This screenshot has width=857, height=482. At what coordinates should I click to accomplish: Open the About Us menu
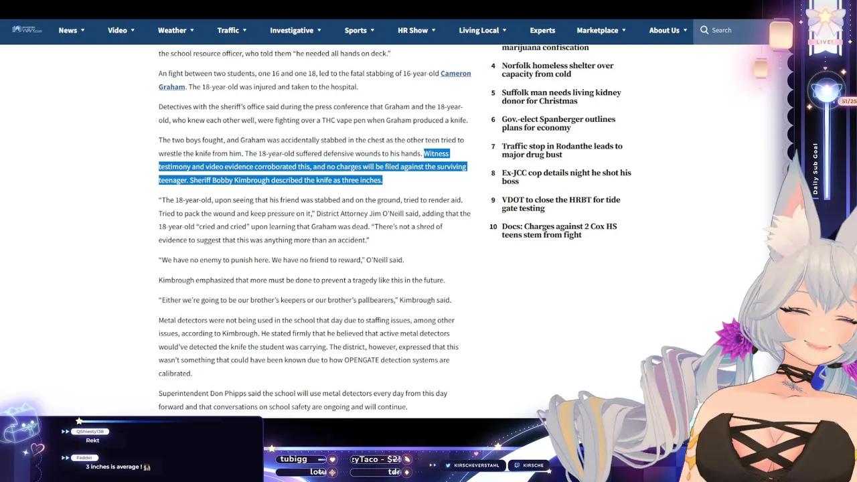[668, 30]
